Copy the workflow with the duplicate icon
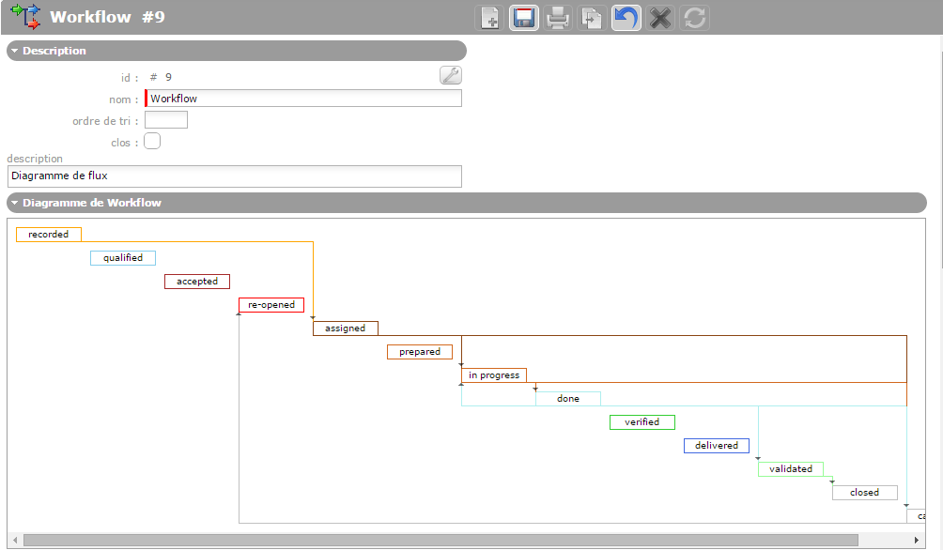Viewport: 943px width, 550px height. [x=592, y=18]
